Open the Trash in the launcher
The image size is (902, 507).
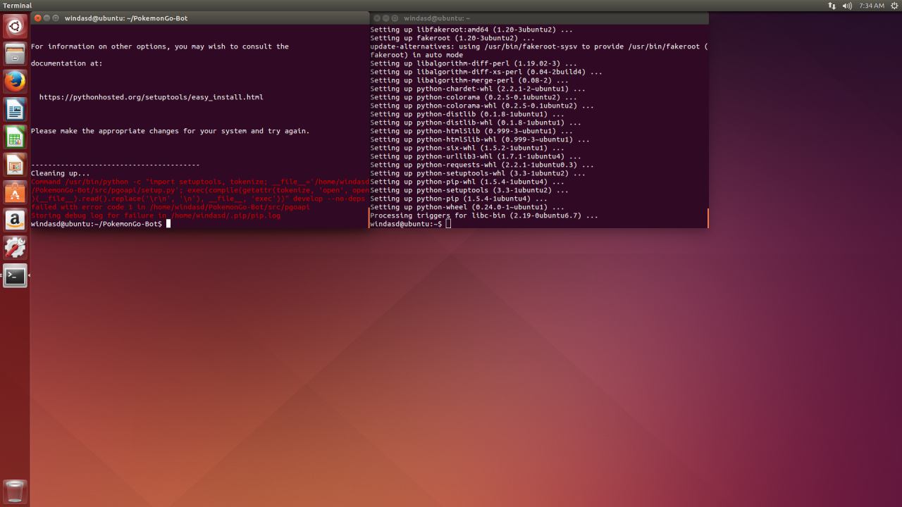pyautogui.click(x=15, y=491)
